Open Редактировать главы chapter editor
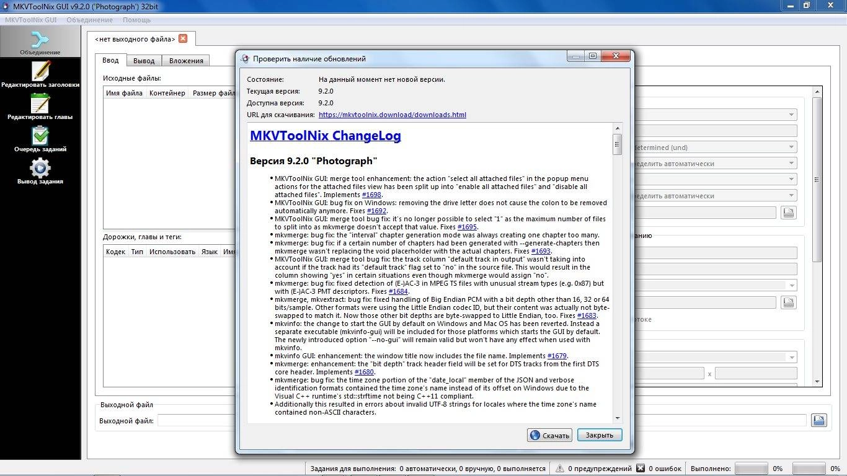Image resolution: width=847 pixels, height=476 pixels. coord(40,107)
